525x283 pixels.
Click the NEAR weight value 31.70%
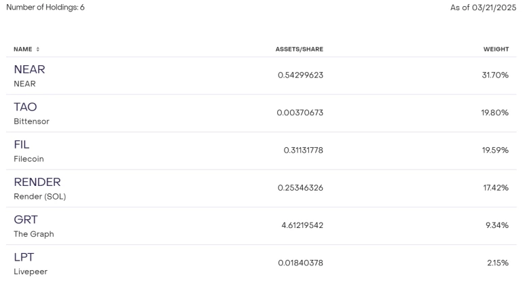[495, 75]
